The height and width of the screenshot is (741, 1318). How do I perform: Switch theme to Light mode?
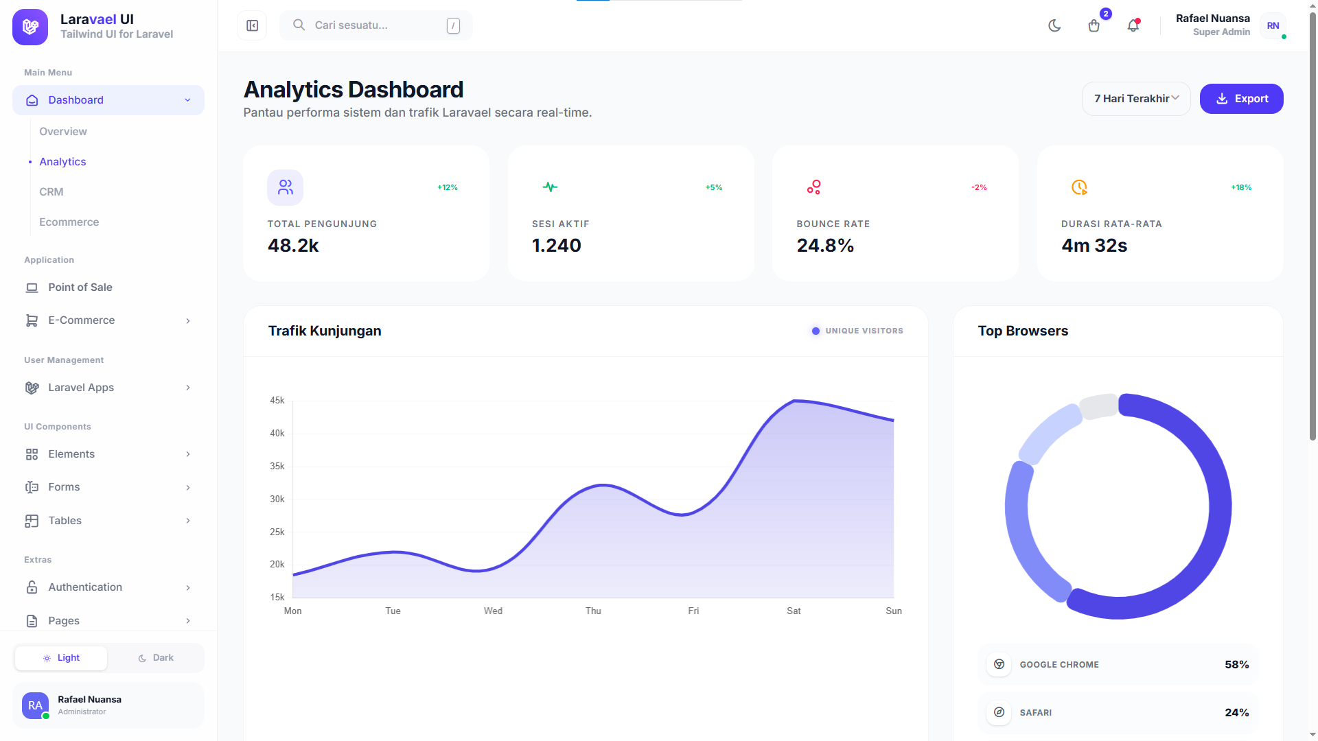(61, 658)
